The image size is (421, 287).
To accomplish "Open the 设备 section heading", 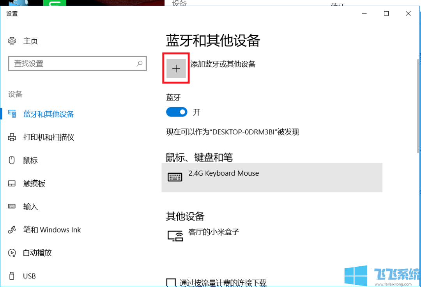I will (15, 94).
